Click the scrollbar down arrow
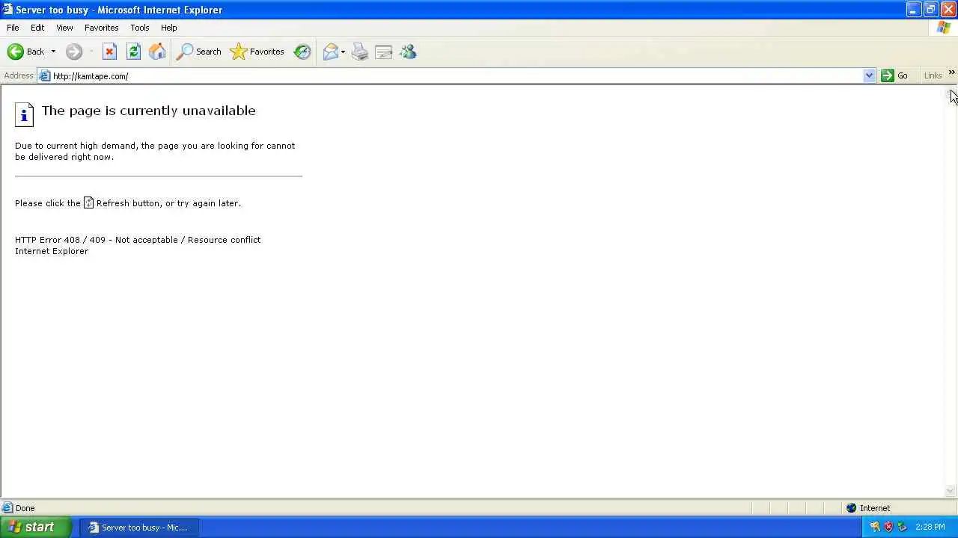 point(951,491)
